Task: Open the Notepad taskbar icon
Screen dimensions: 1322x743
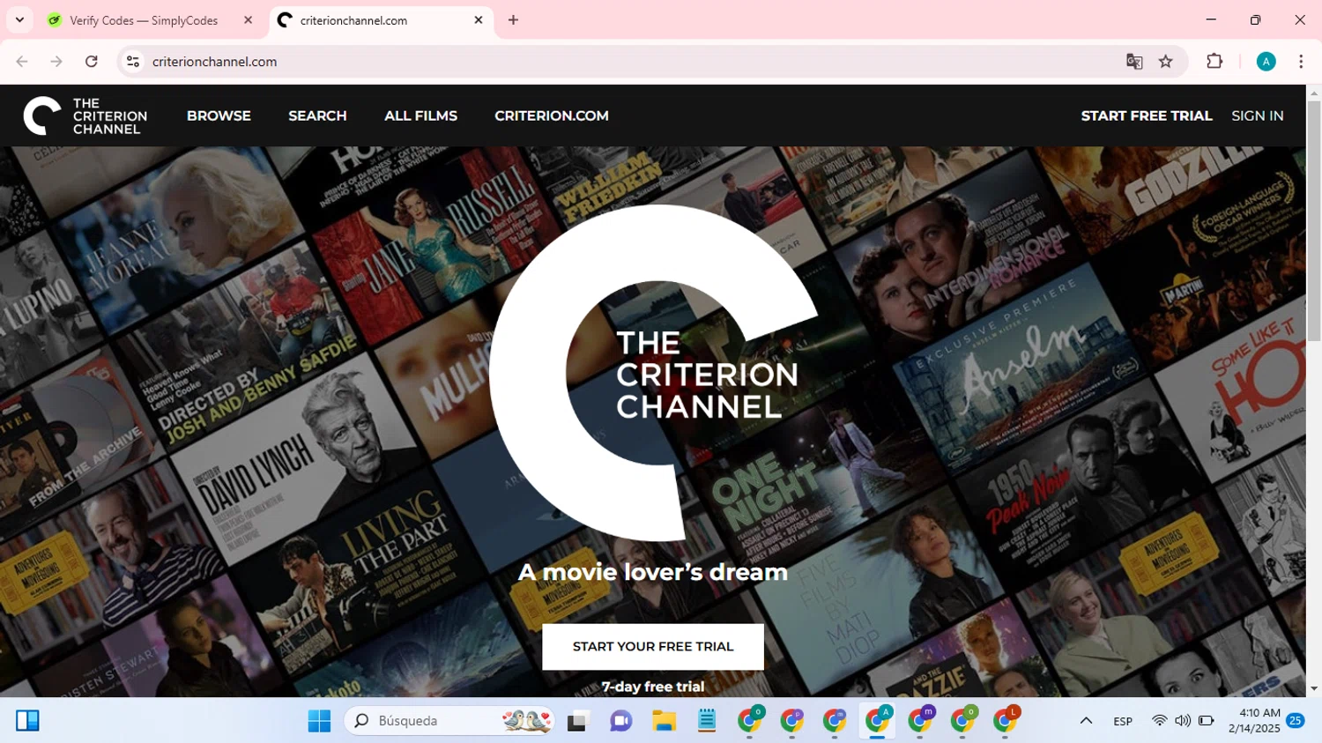Action: pyautogui.click(x=707, y=721)
